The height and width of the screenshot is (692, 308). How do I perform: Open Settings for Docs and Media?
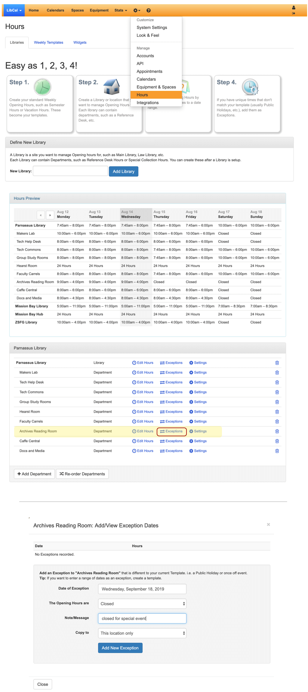[198, 451]
